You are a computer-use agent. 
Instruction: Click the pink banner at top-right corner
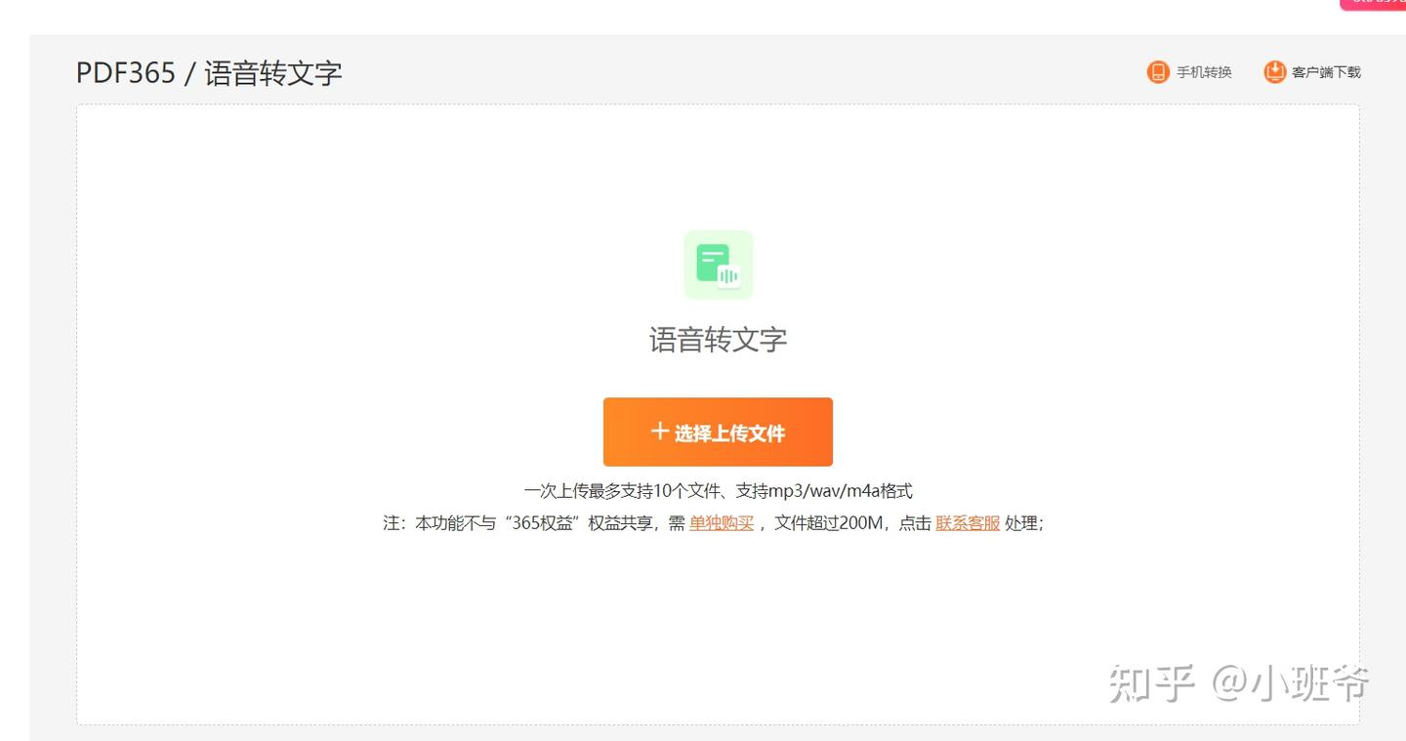tap(1373, 5)
